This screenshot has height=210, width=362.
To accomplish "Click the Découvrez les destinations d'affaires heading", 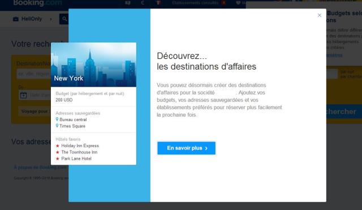I will click(x=206, y=61).
